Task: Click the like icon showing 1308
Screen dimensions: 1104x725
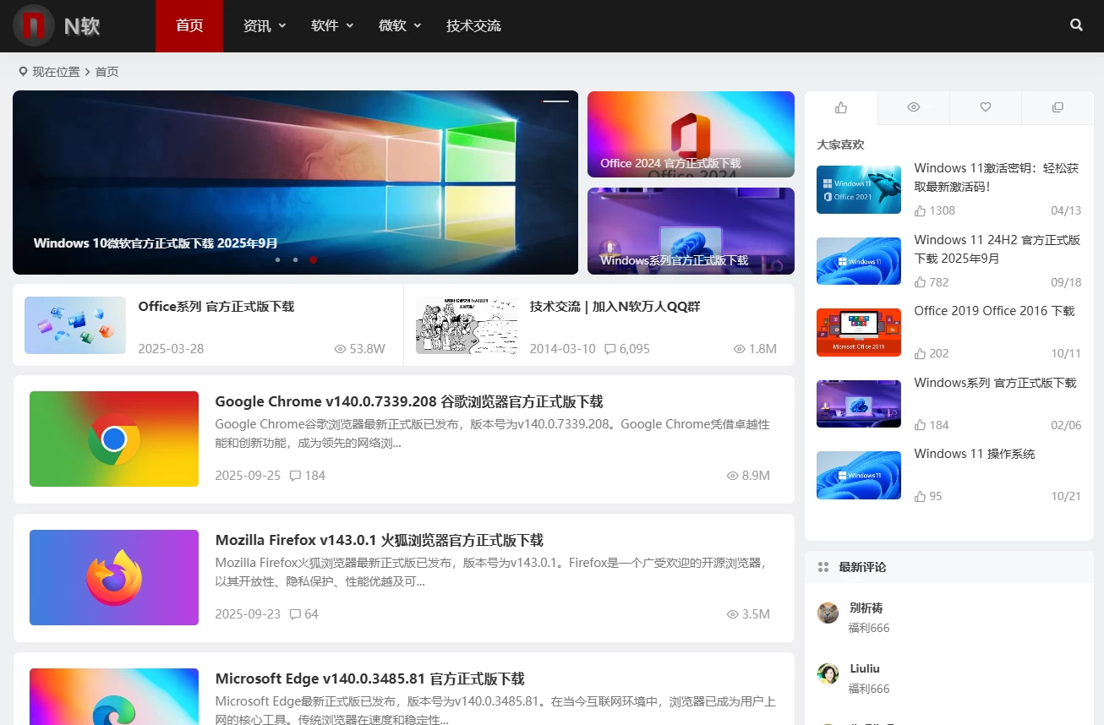Action: 920,210
